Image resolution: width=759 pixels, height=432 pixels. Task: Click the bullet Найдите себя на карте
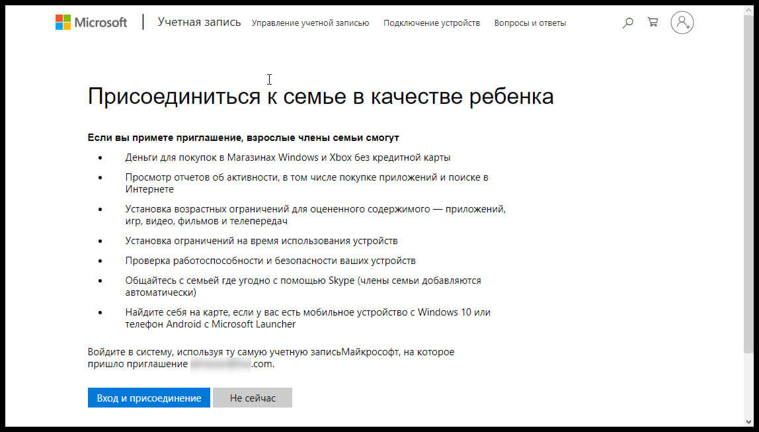click(x=308, y=318)
